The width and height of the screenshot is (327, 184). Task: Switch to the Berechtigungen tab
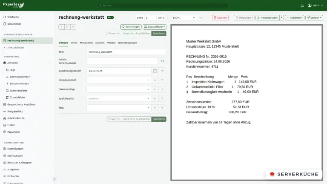pyautogui.click(x=128, y=43)
